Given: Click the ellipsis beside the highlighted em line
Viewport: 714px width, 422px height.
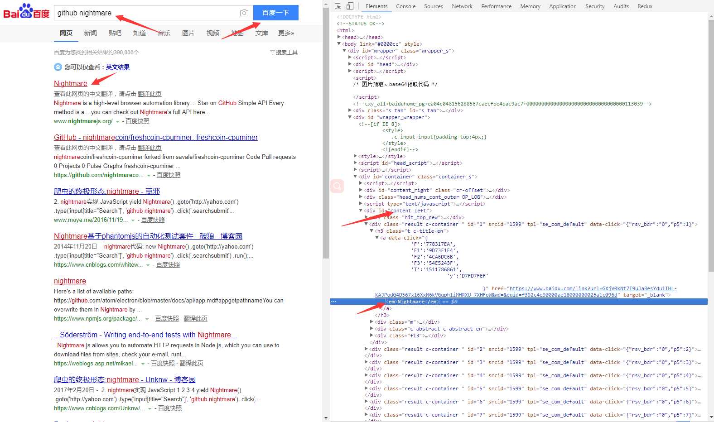Looking at the screenshot, I should pyautogui.click(x=333, y=302).
